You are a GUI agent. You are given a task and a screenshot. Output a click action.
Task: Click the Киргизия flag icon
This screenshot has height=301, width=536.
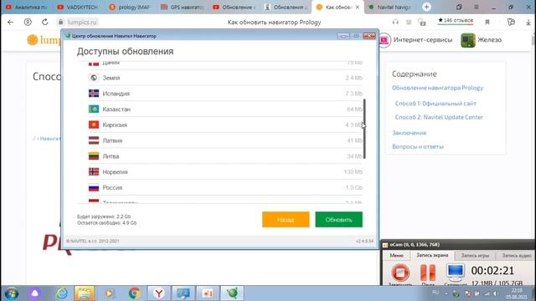pos(94,125)
